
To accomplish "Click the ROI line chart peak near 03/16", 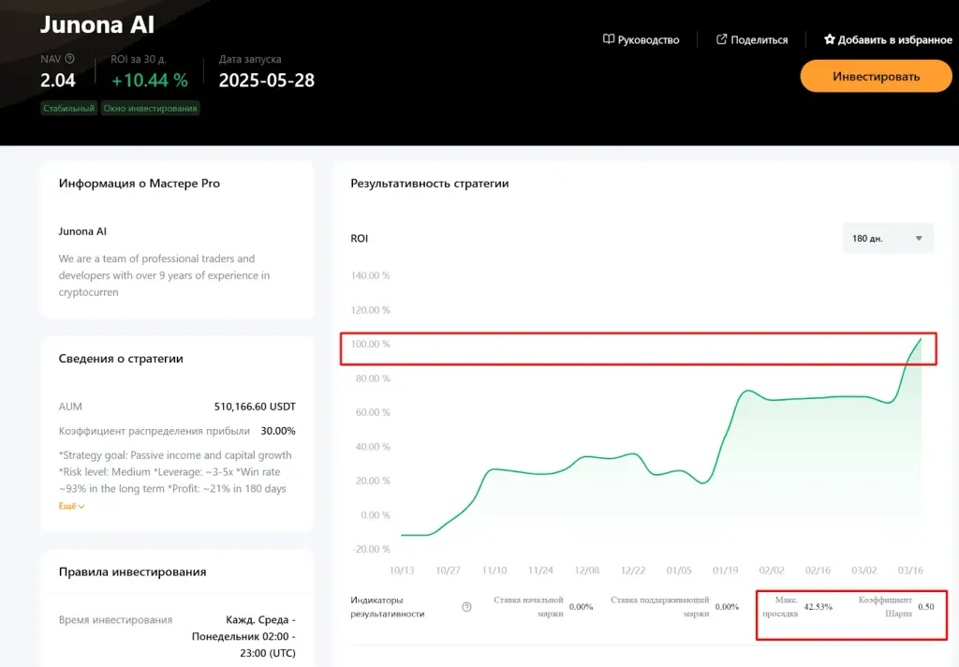I will 921,339.
